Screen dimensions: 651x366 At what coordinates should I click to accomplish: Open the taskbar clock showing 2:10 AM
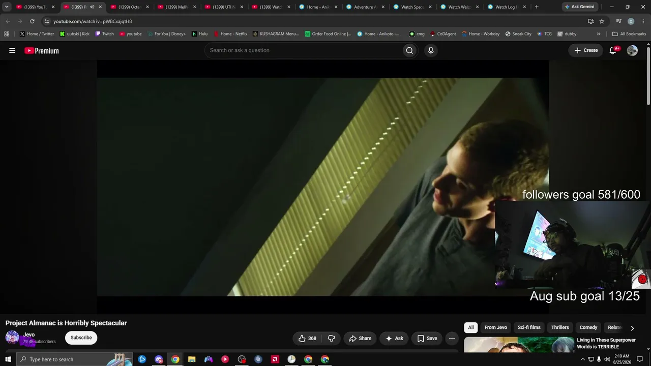(622, 359)
